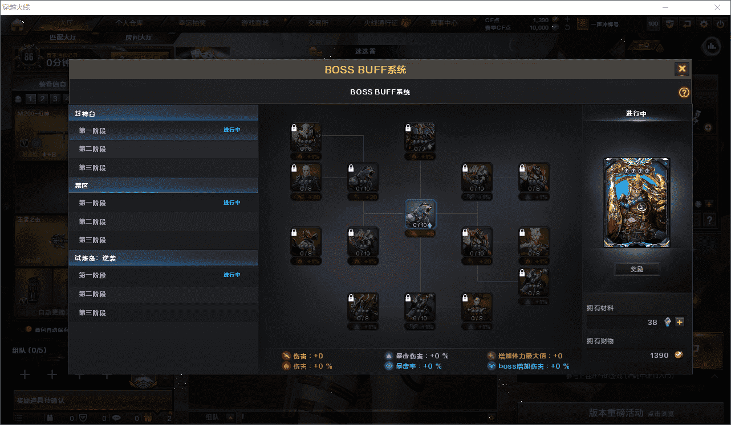Select 封神台 category header
This screenshot has width=731, height=425.
(163, 114)
